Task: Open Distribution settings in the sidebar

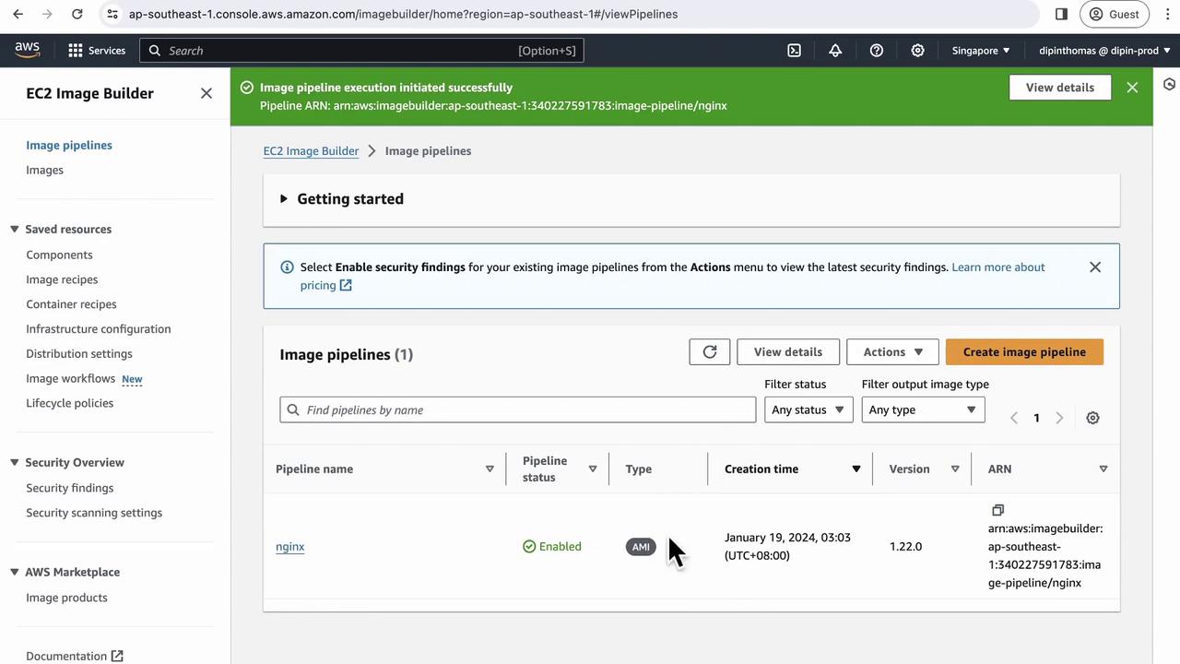Action: (x=79, y=354)
